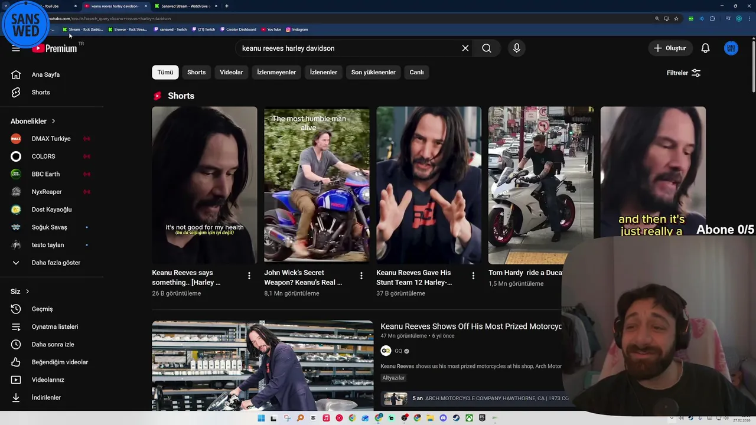
Task: Clear the search box with the X icon
Action: point(465,48)
